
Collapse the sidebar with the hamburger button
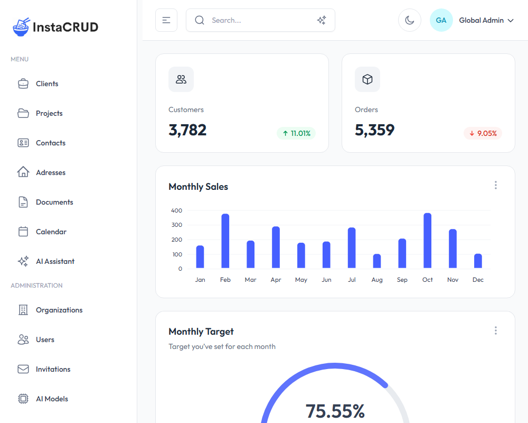pos(166,20)
